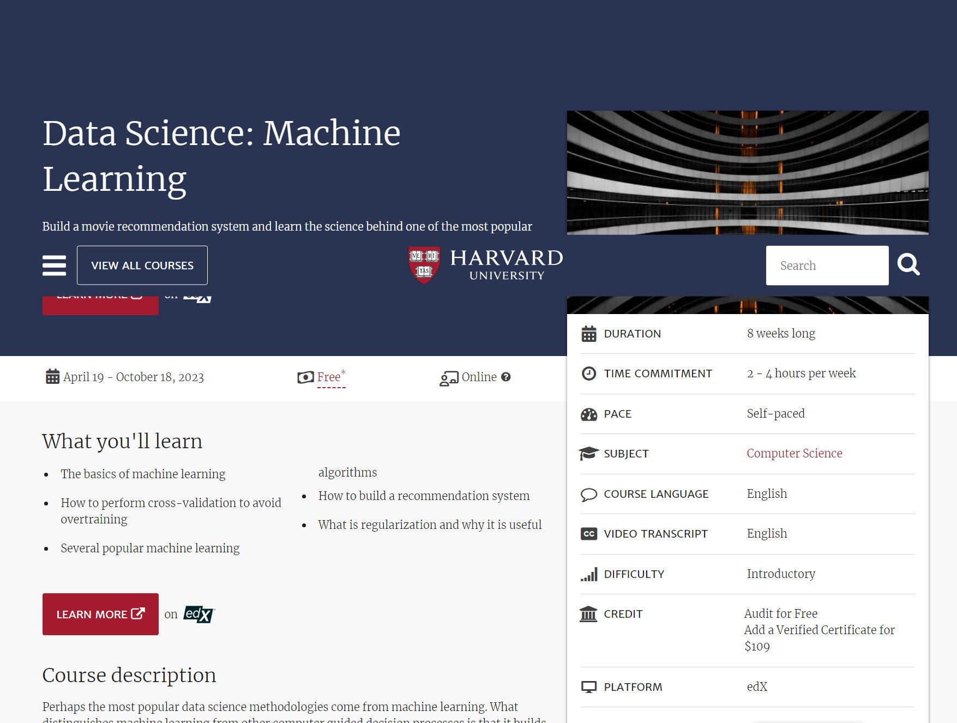Focus the Search input field

point(827,266)
